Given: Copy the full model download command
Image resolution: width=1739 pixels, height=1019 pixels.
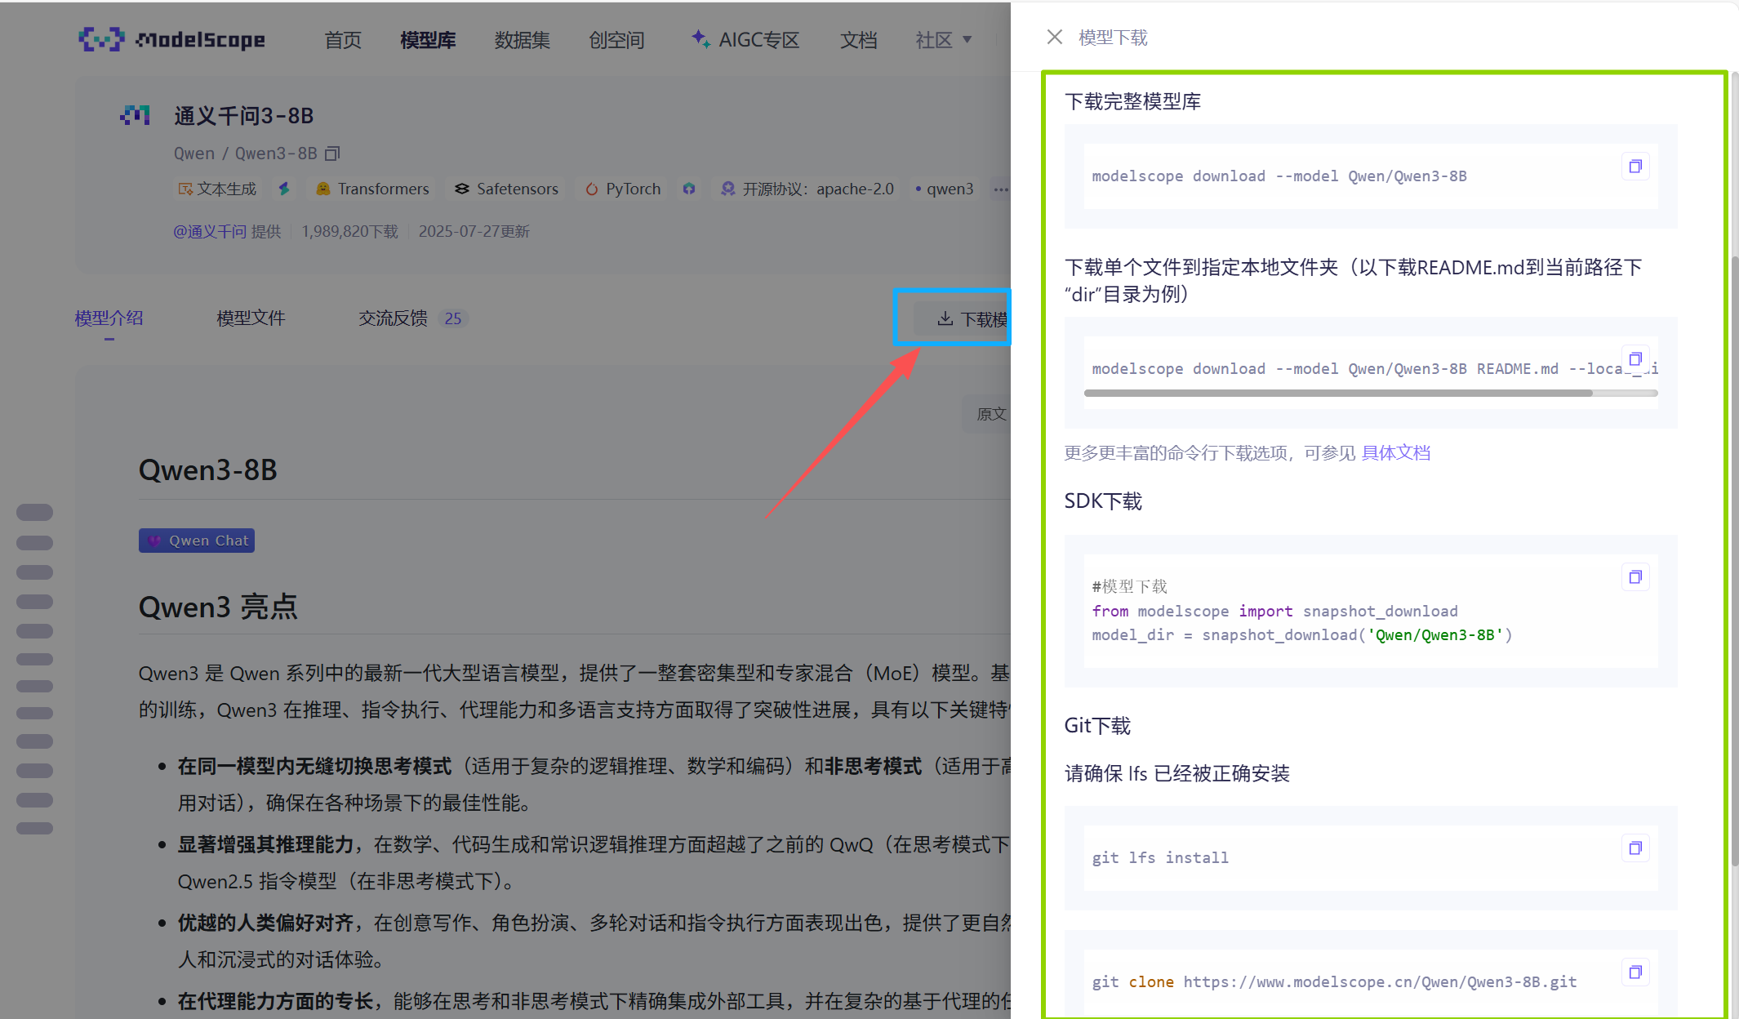Looking at the screenshot, I should tap(1635, 166).
